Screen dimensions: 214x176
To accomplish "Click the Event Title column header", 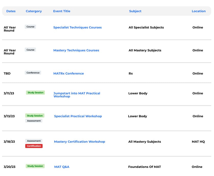I will (x=62, y=11).
